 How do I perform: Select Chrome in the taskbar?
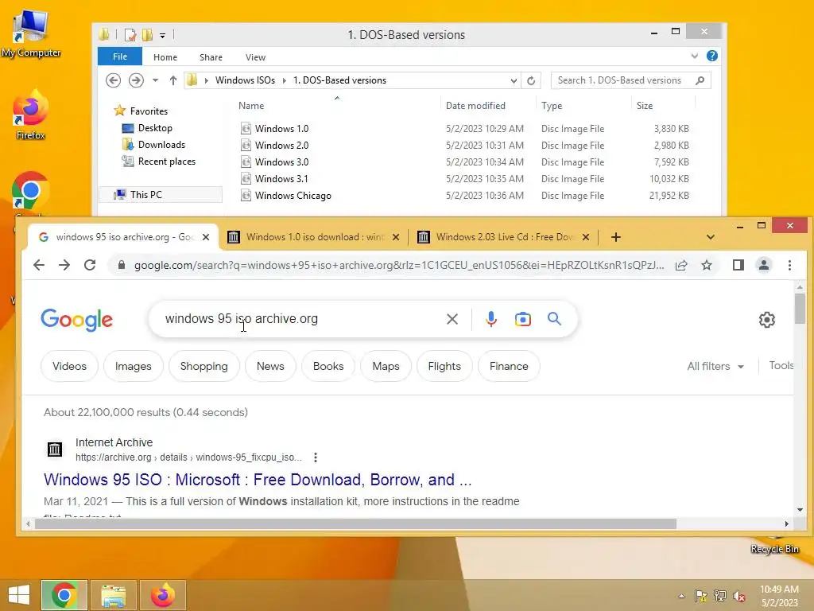tap(64, 595)
